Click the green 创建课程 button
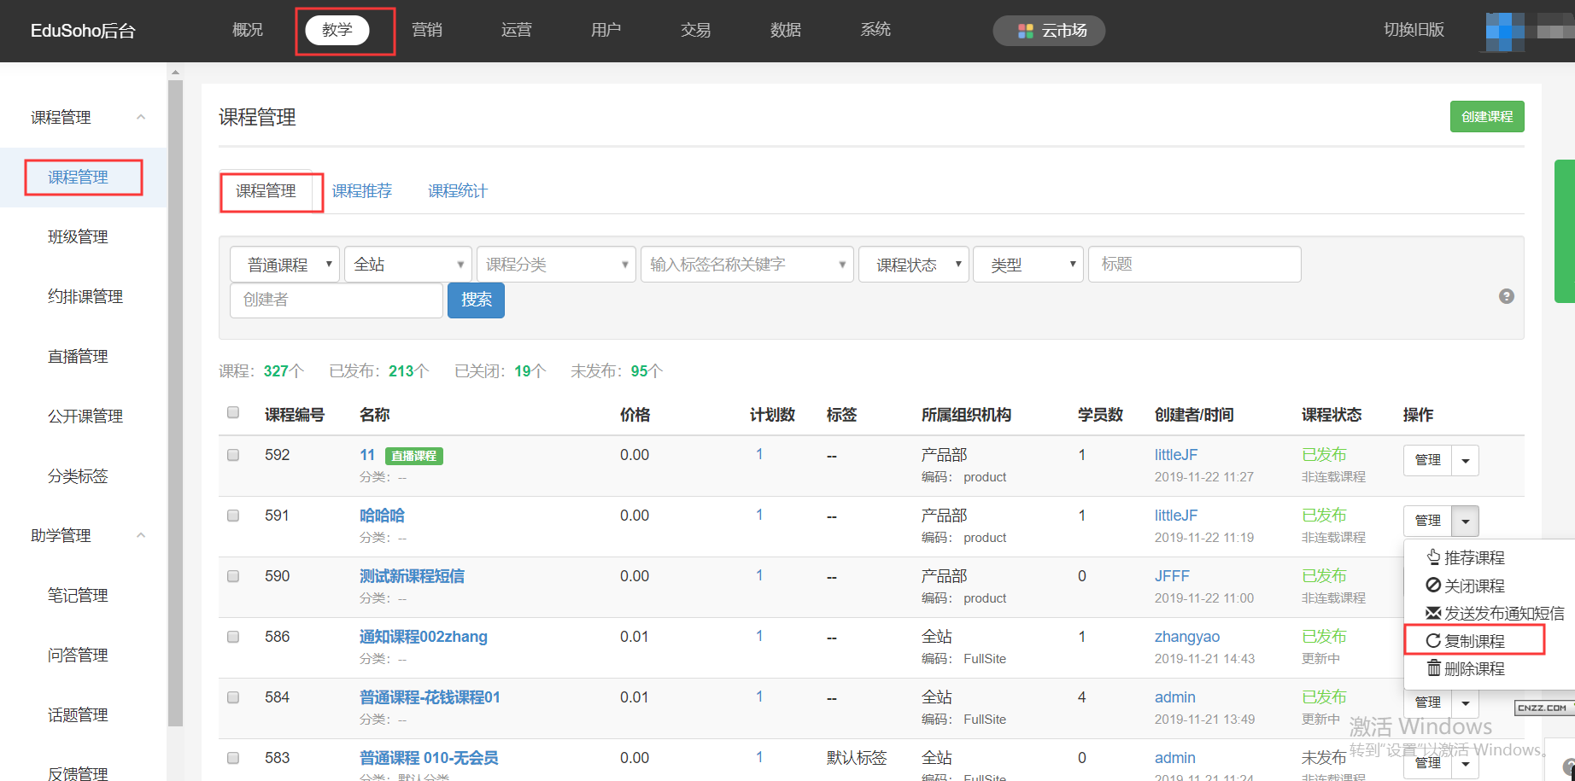This screenshot has width=1575, height=781. pyautogui.click(x=1486, y=117)
